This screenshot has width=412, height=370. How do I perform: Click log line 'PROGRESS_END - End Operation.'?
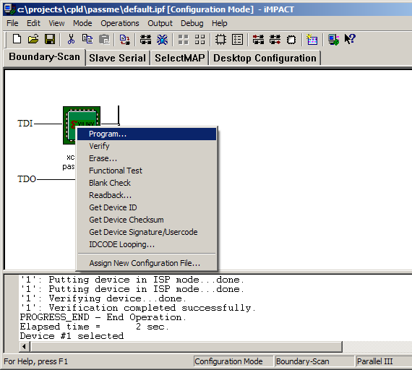(103, 317)
